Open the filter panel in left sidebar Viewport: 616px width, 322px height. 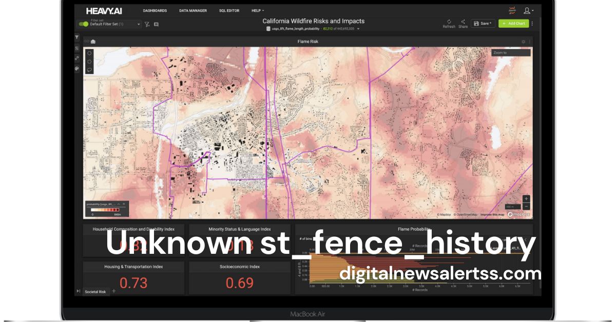[x=77, y=37]
